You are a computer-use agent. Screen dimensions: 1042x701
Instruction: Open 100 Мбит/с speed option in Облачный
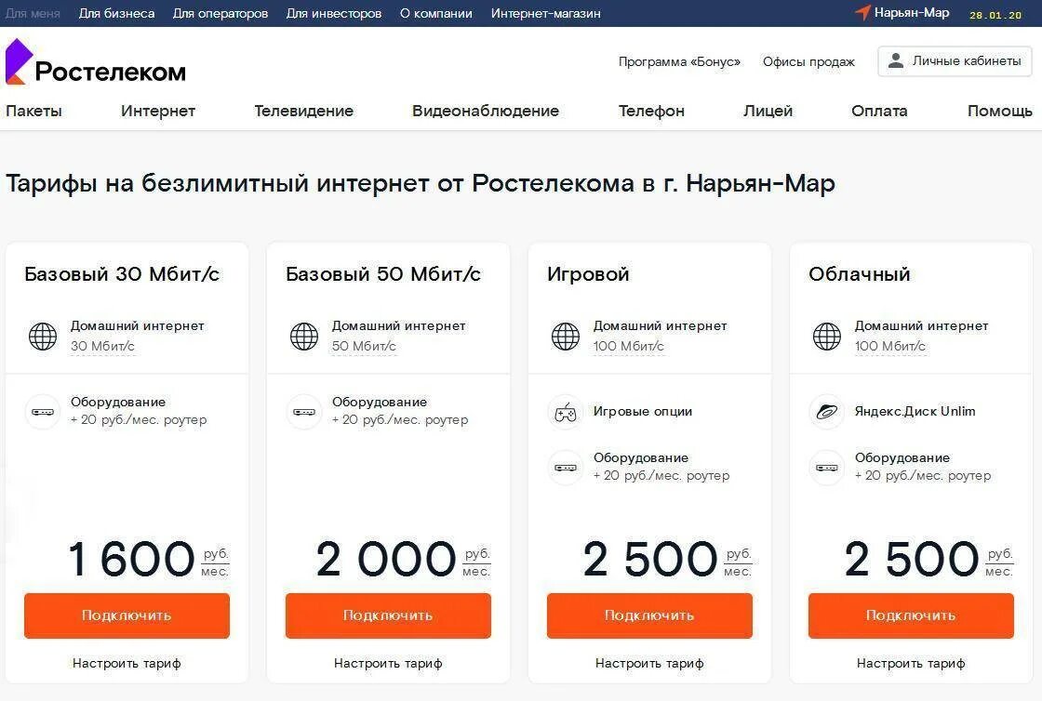pyautogui.click(x=889, y=347)
